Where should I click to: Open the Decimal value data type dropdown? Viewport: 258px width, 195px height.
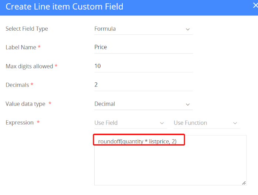[140, 104]
